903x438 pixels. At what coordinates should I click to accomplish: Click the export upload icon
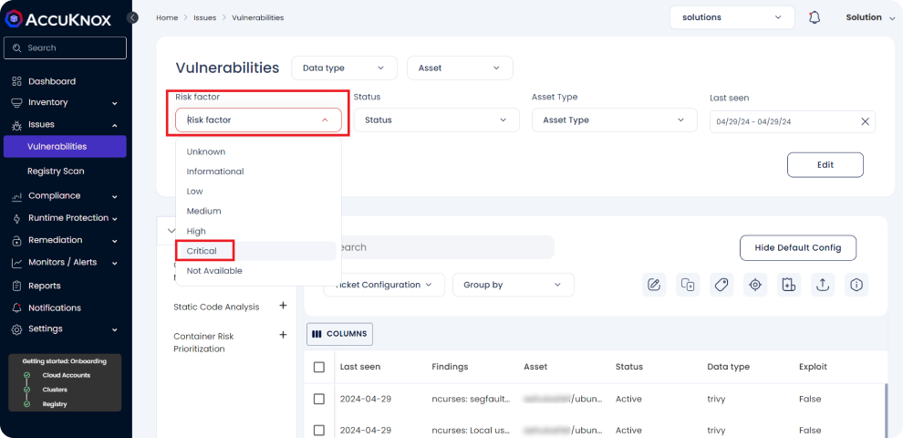[x=823, y=285]
